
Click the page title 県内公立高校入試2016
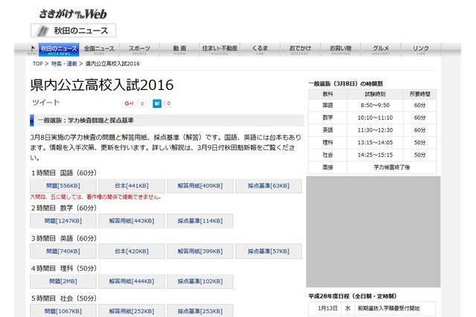[x=102, y=85]
